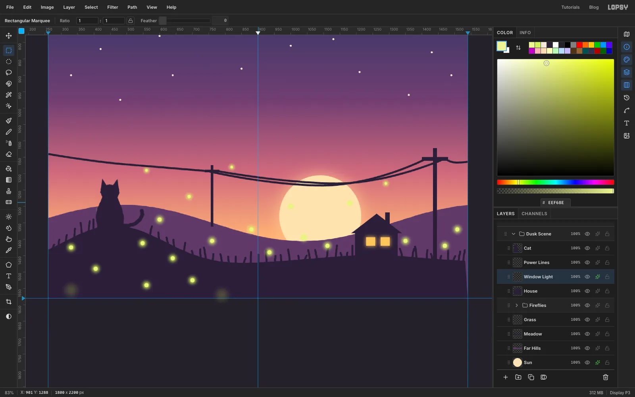Select the Paint Bucket tool
The width and height of the screenshot is (635, 397).
point(9,169)
